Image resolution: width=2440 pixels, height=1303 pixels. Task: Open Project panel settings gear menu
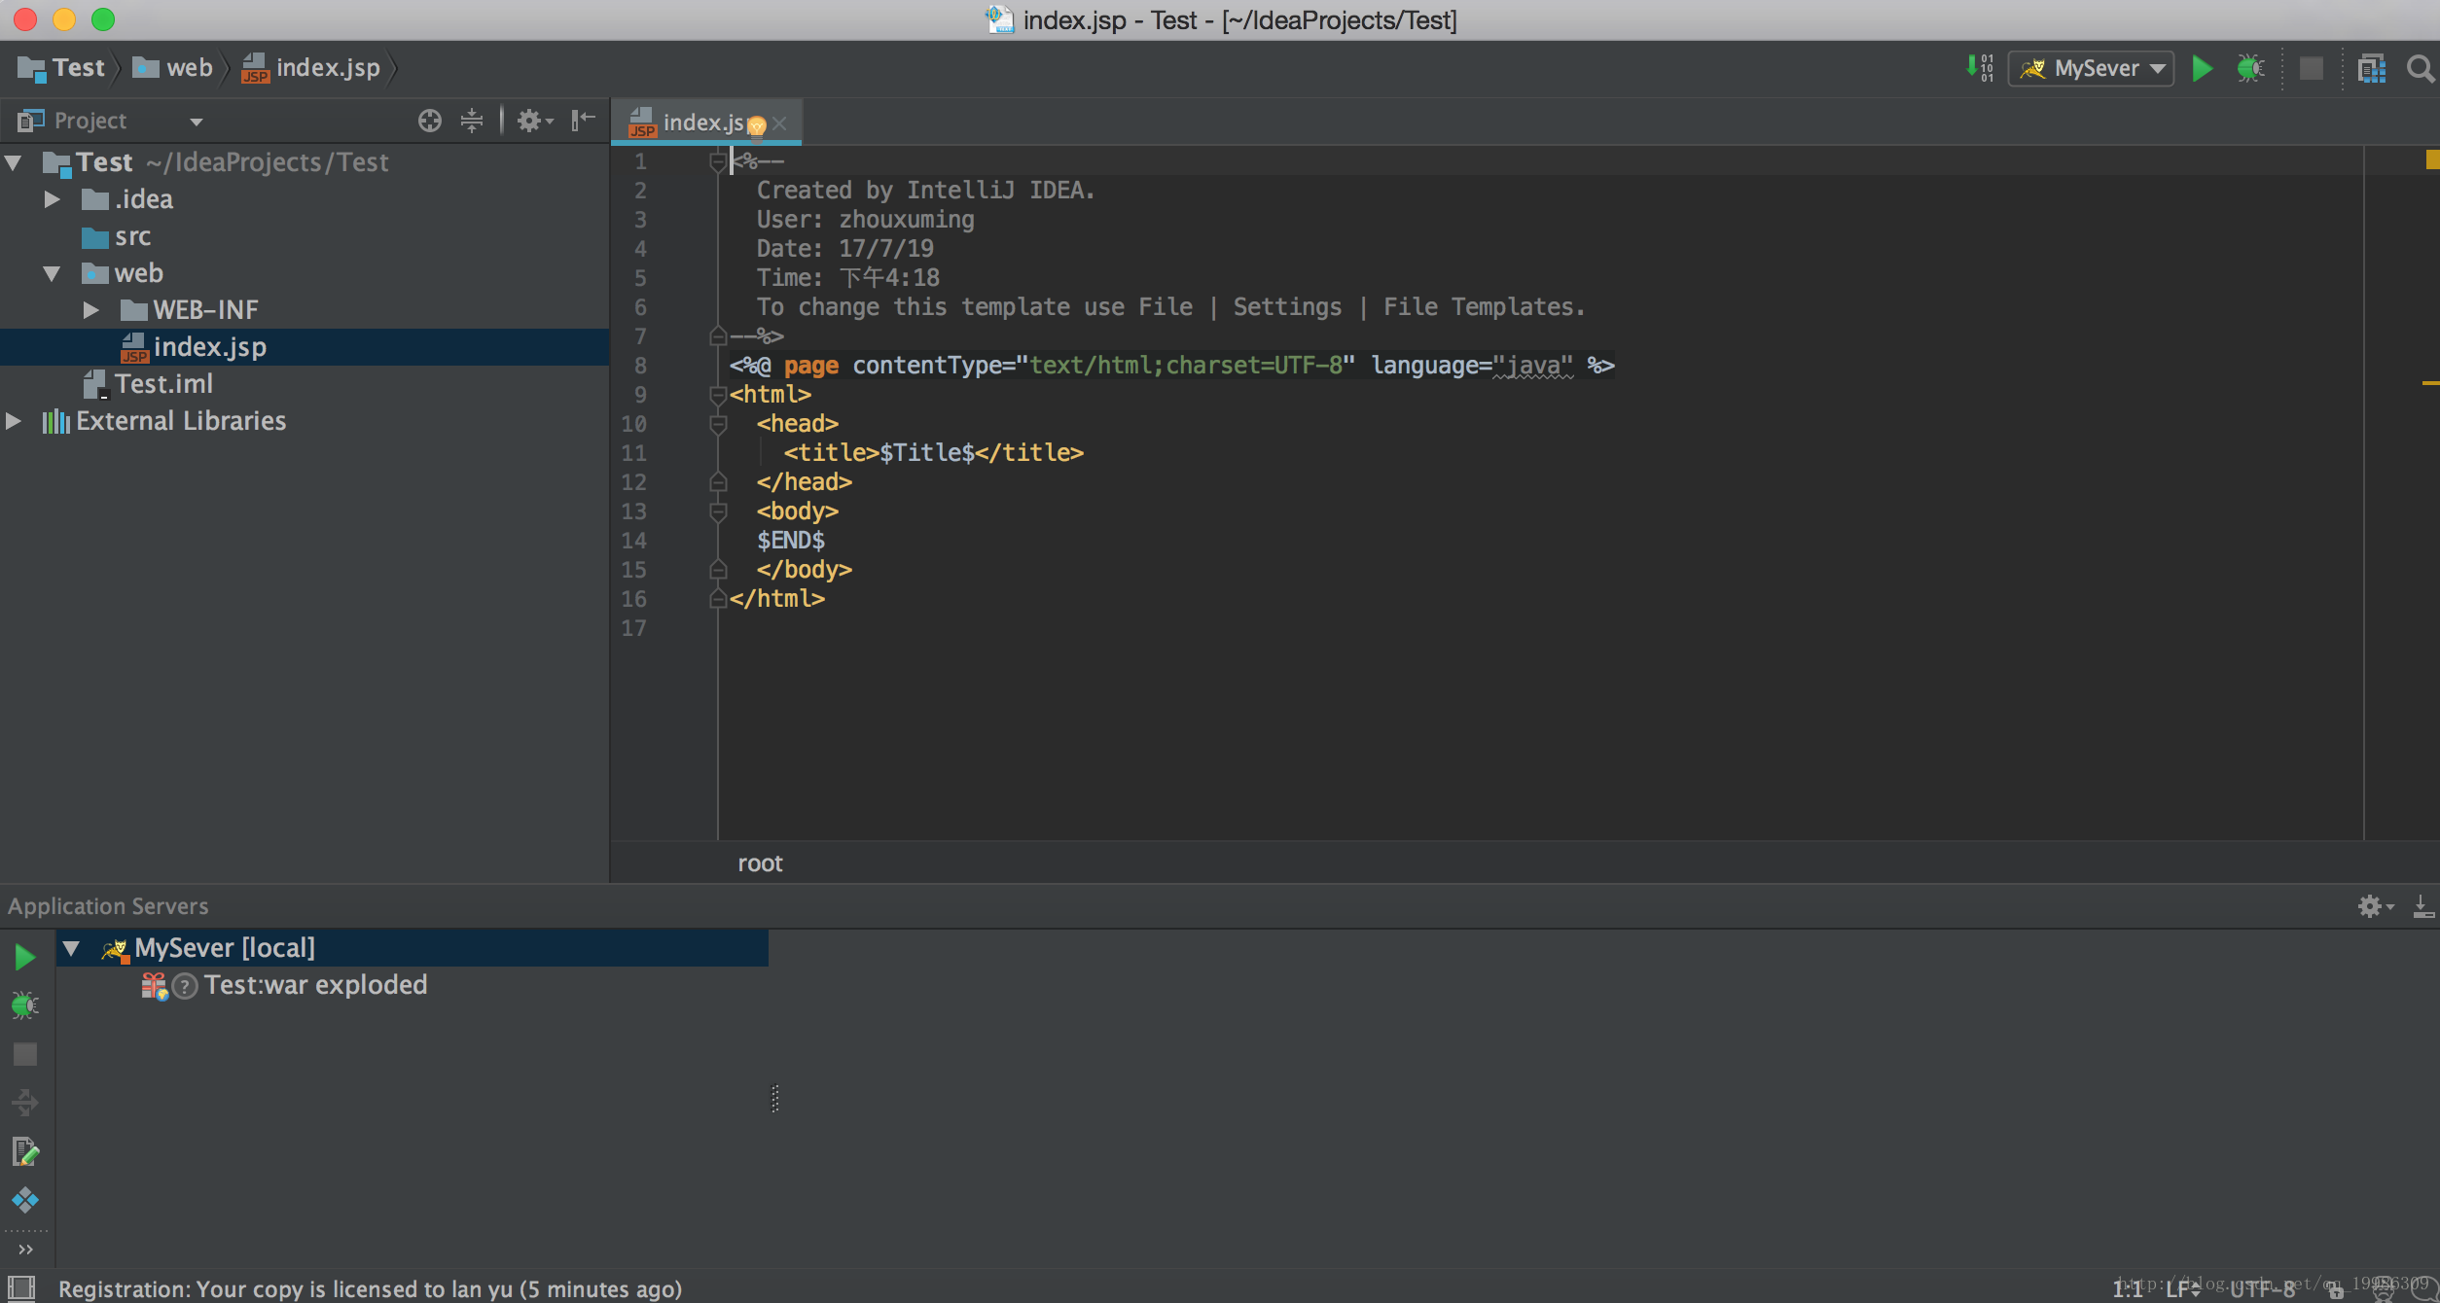pyautogui.click(x=532, y=121)
